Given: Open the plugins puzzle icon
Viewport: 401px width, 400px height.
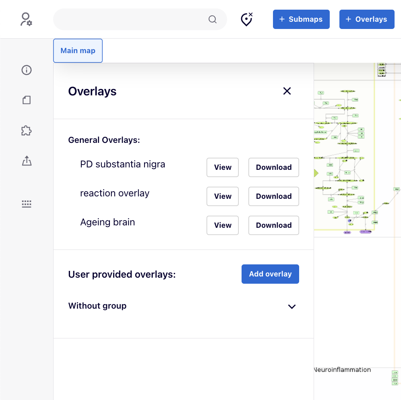Looking at the screenshot, I should coord(27,130).
